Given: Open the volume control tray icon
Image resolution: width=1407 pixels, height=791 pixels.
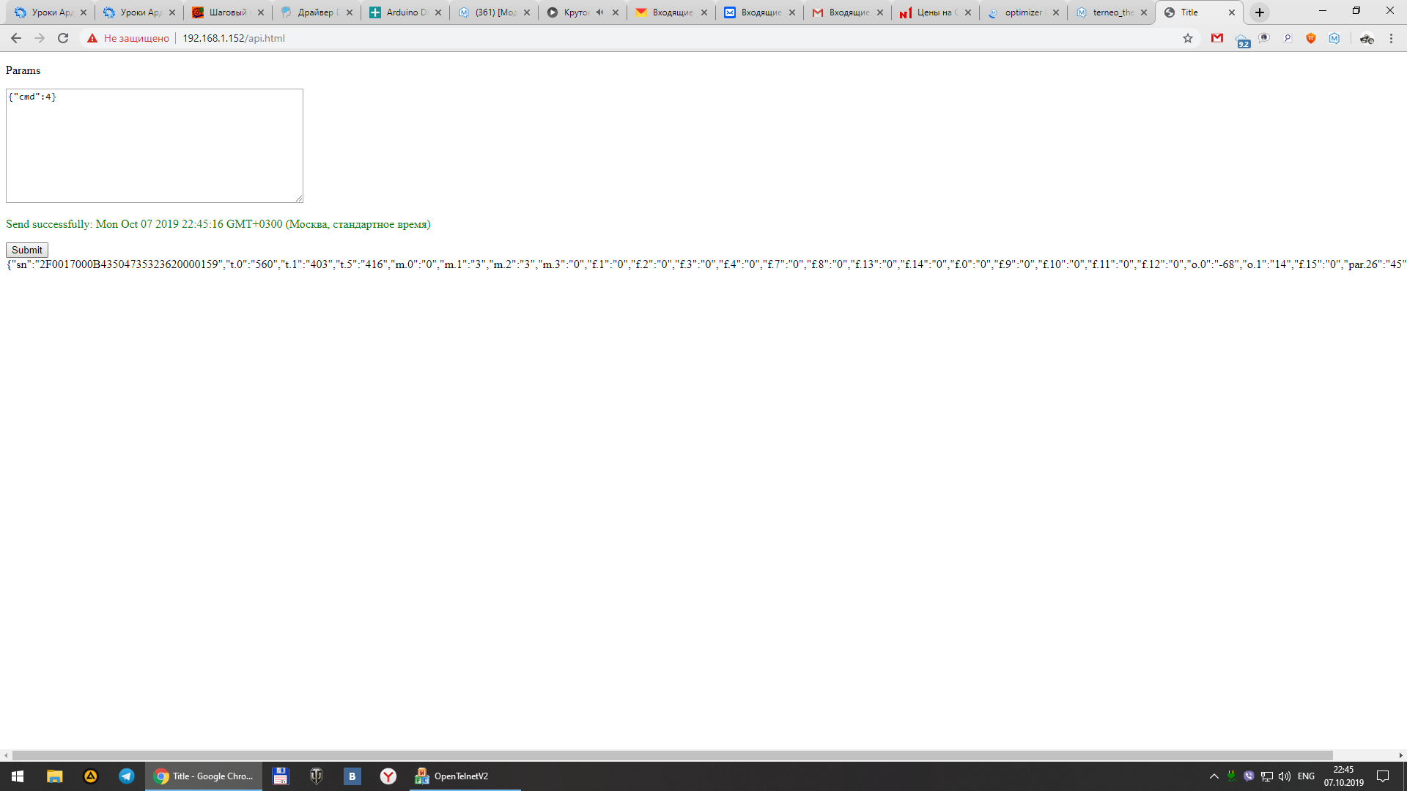Looking at the screenshot, I should 1285,776.
